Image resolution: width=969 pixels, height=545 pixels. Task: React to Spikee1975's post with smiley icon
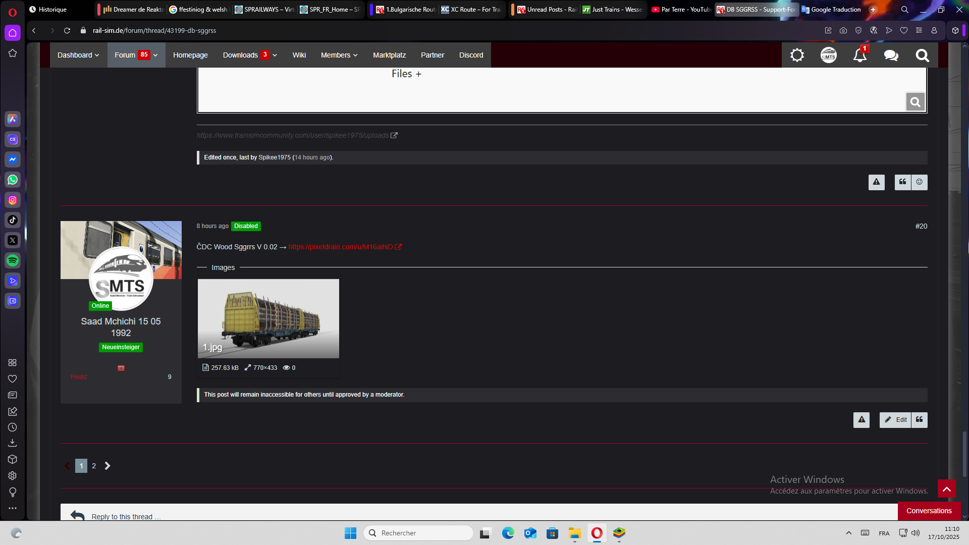click(919, 182)
